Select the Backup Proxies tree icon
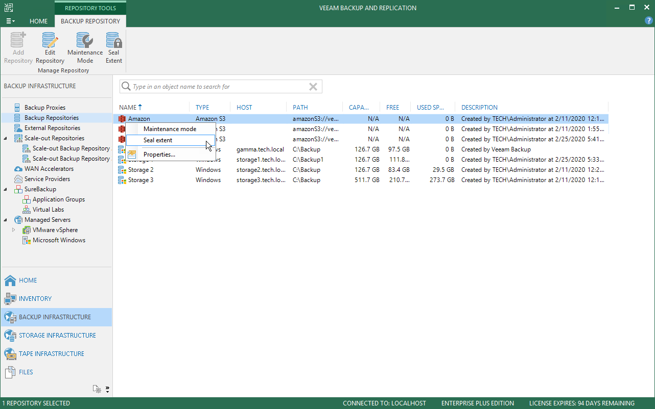This screenshot has width=655, height=409. pyautogui.click(x=18, y=108)
